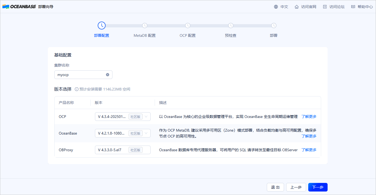Click the 部署 step clock icon

[x=274, y=26]
